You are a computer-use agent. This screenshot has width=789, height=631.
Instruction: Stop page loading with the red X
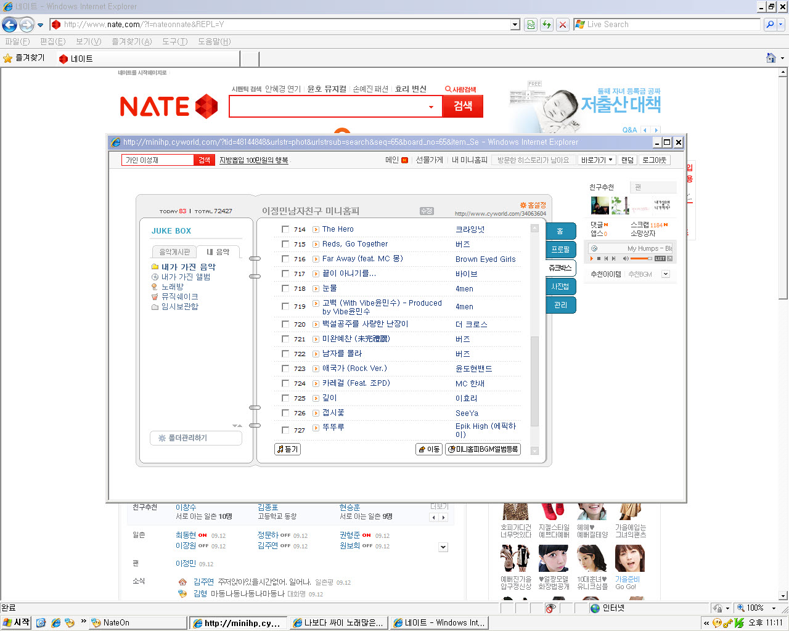562,25
